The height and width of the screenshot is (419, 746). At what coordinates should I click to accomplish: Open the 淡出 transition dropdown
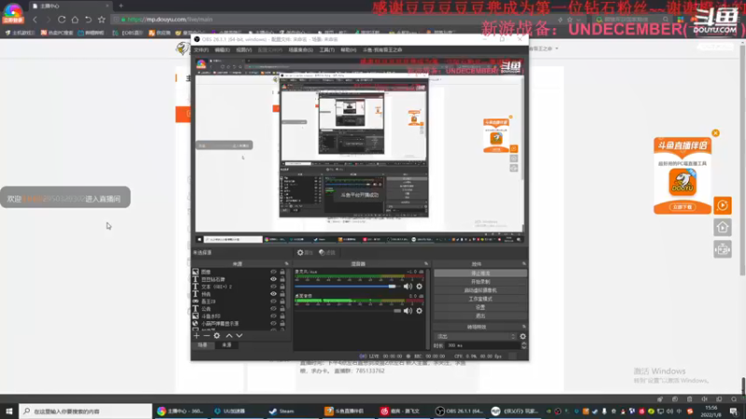tap(476, 336)
